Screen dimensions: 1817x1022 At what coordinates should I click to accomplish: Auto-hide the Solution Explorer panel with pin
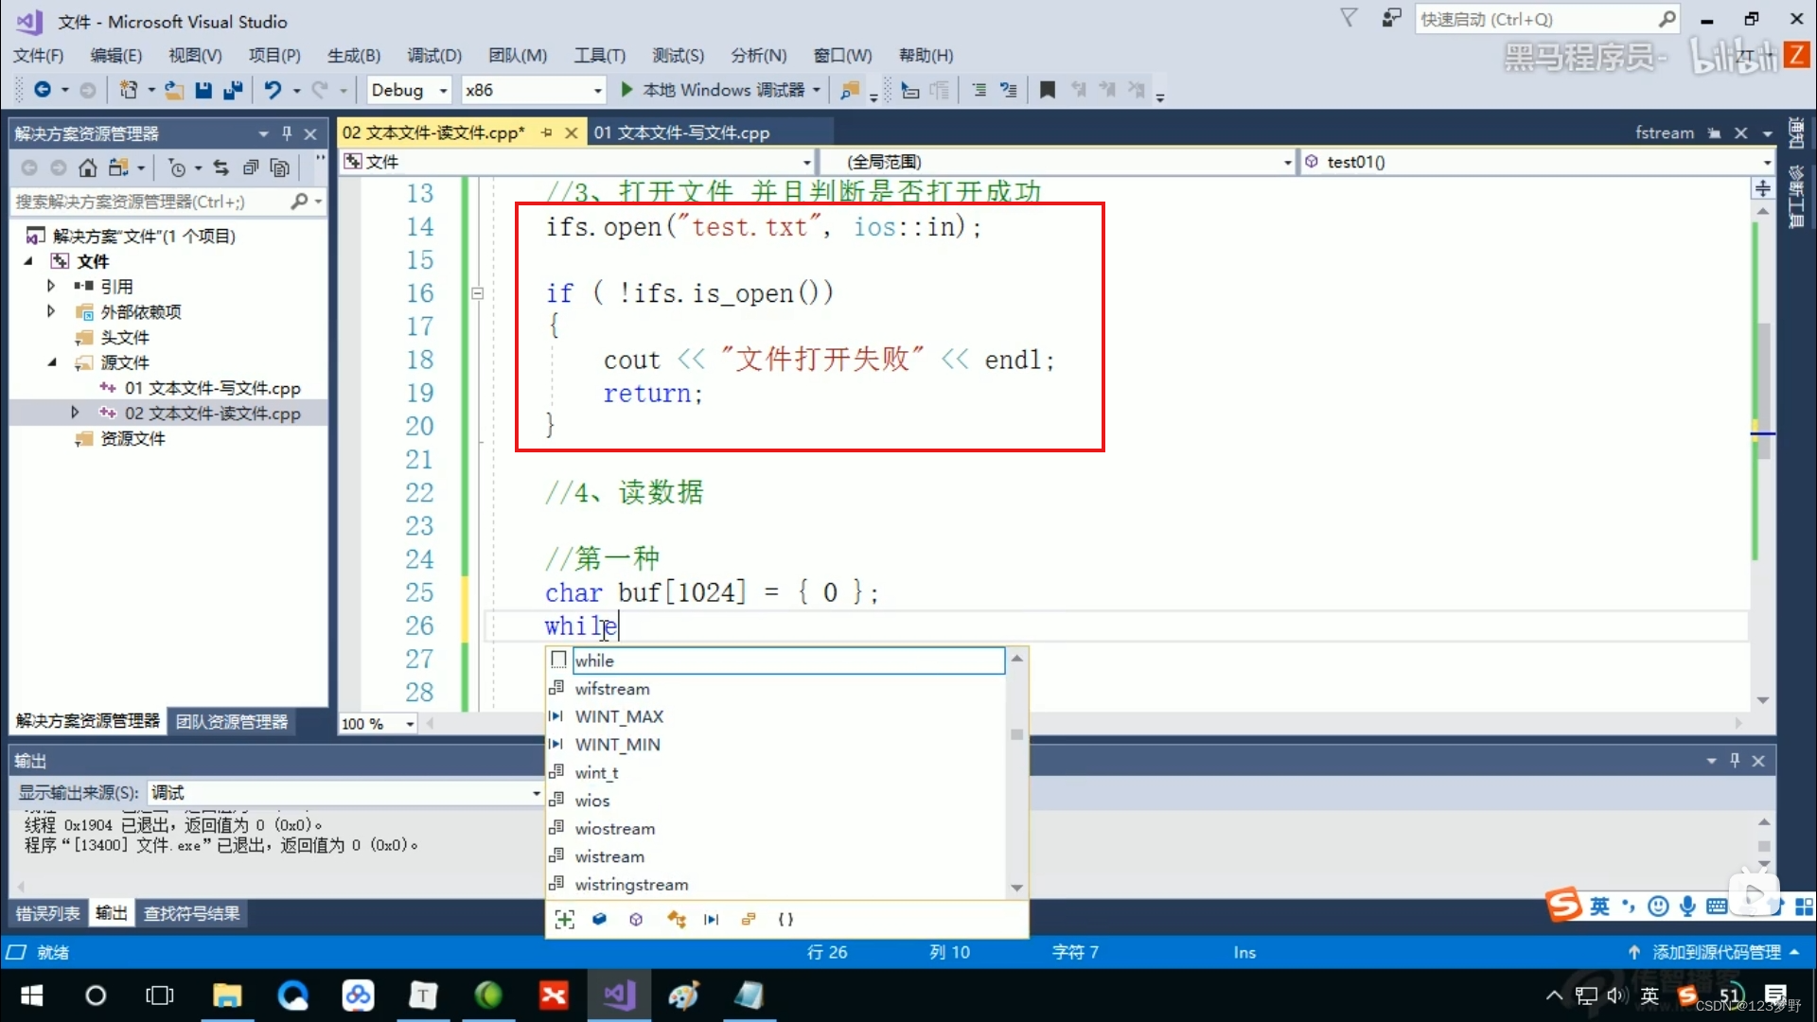pyautogui.click(x=287, y=133)
